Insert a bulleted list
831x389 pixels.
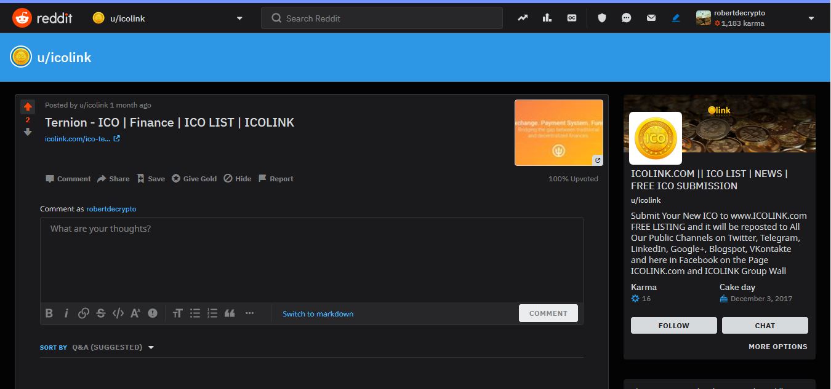[x=195, y=313]
